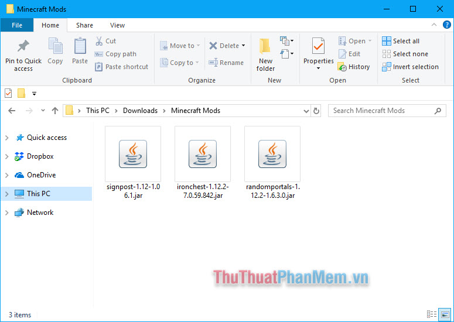Viewport: 454px width, 322px height.
Task: Switch to the Home ribbon tab
Action: coord(50,25)
